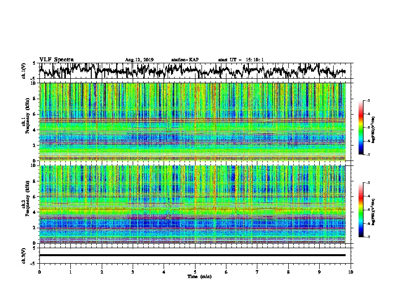Click the ch.2 spectrogram color bar
The width and height of the screenshot is (395, 305).
click(x=361, y=210)
